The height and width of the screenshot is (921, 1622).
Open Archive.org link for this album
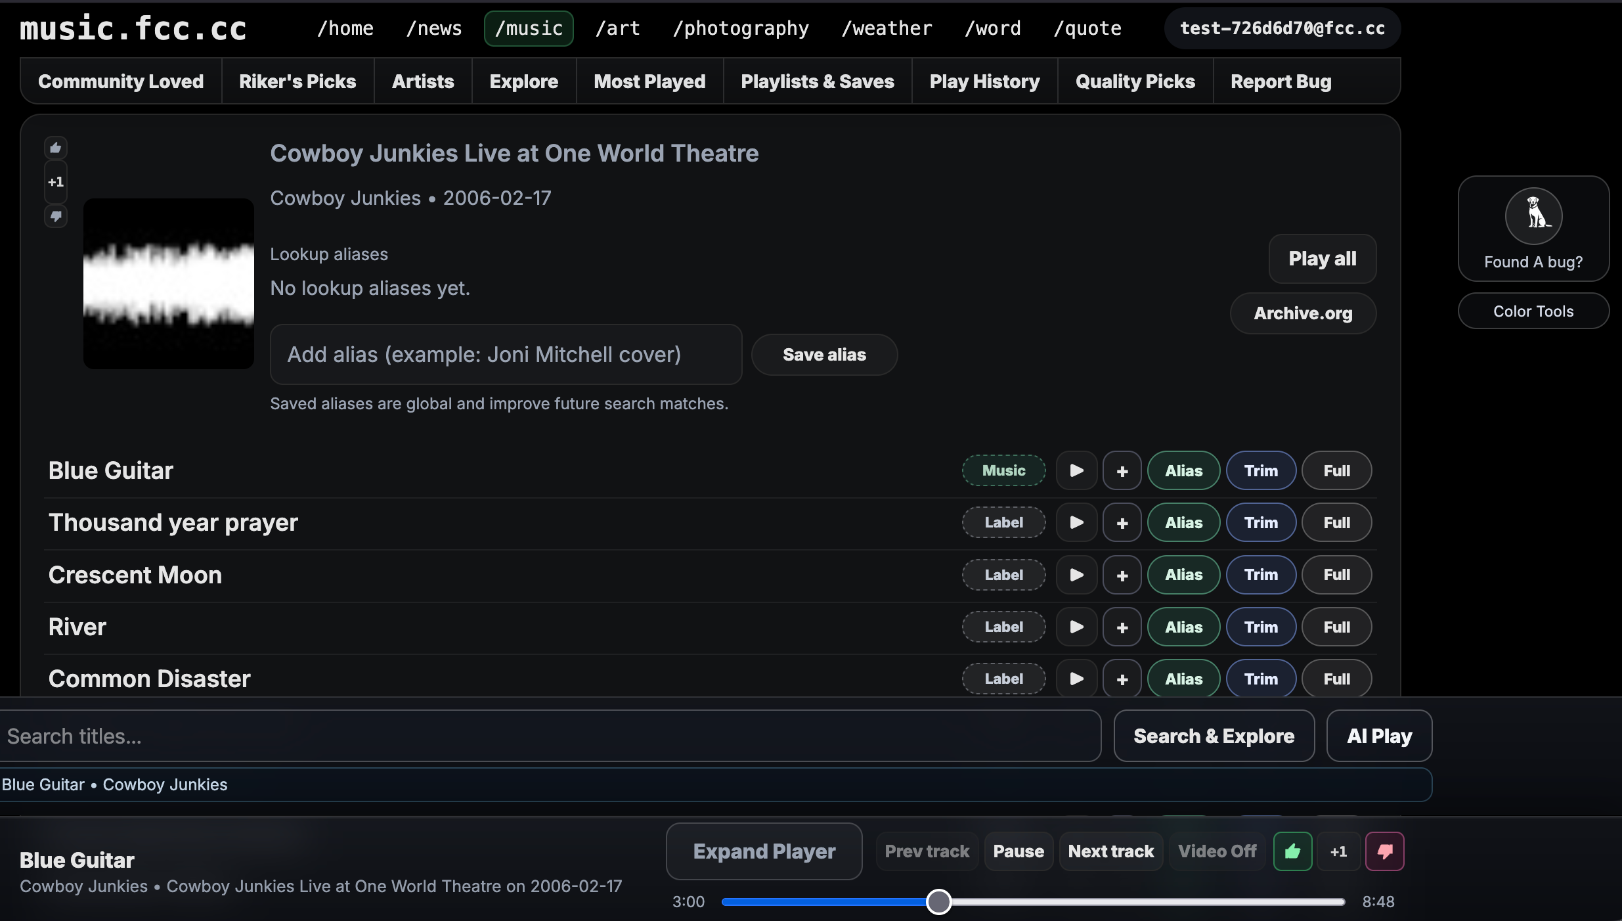tap(1303, 313)
